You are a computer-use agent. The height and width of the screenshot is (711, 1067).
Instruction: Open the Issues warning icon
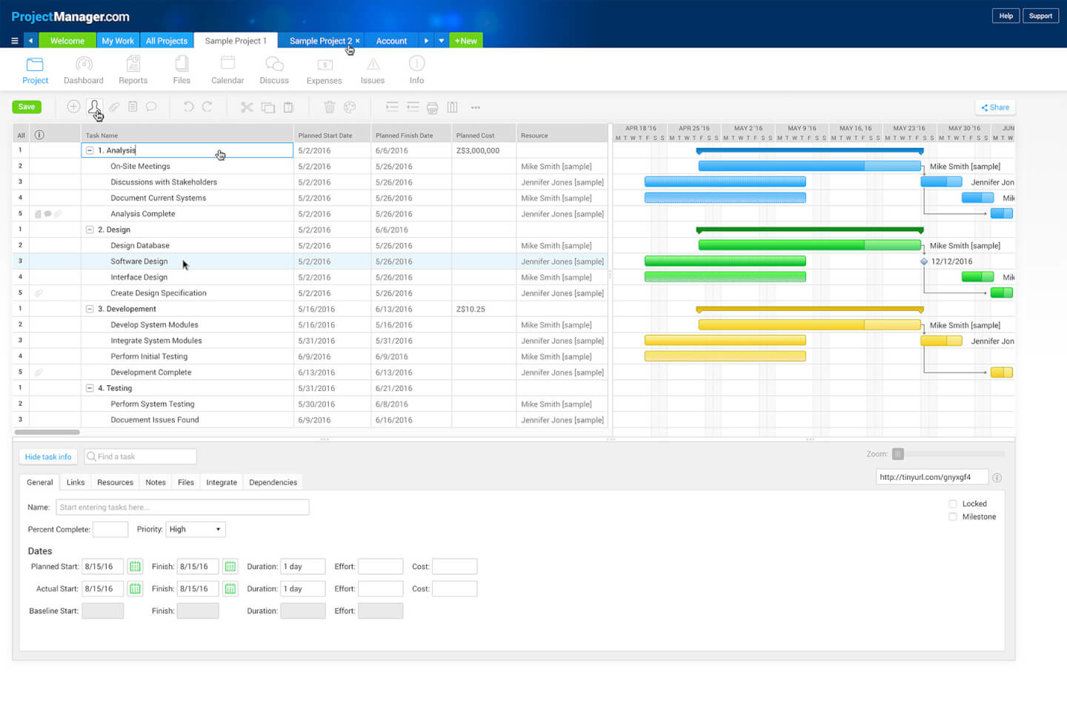[373, 65]
